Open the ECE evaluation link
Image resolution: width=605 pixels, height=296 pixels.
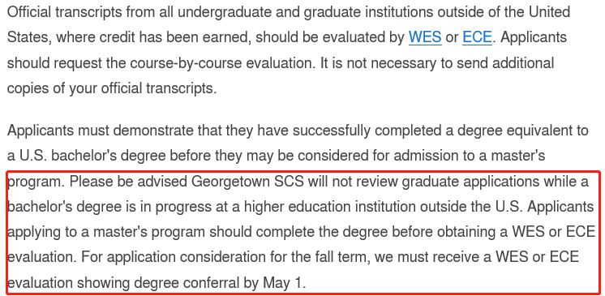point(478,37)
